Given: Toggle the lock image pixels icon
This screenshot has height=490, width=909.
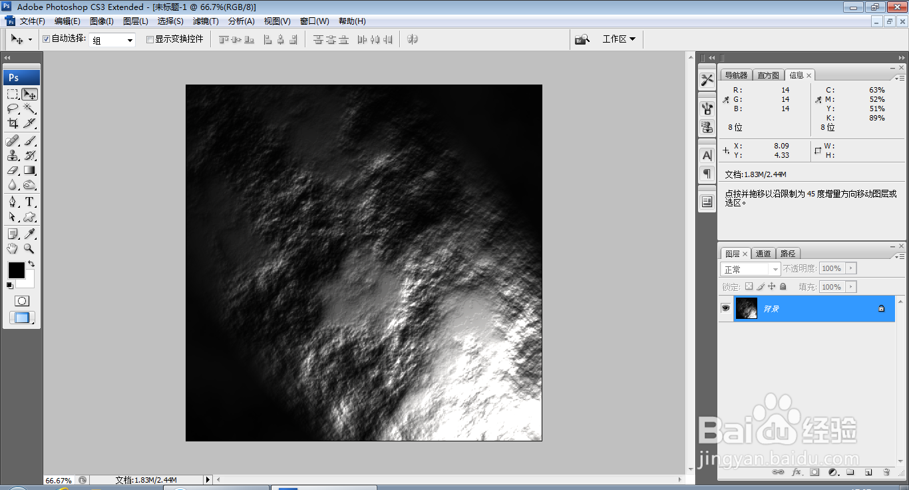Looking at the screenshot, I should [x=760, y=286].
